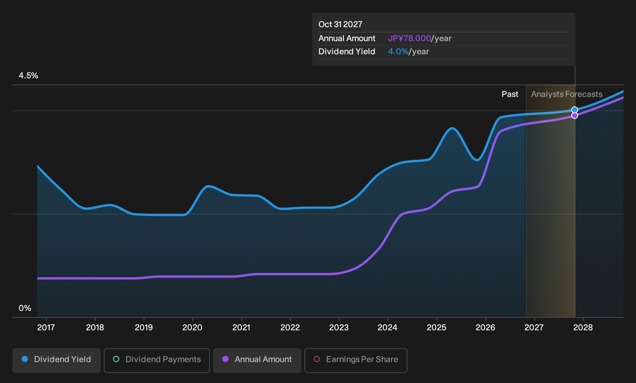
Task: Click the 2018 x-axis label
Action: (x=95, y=328)
